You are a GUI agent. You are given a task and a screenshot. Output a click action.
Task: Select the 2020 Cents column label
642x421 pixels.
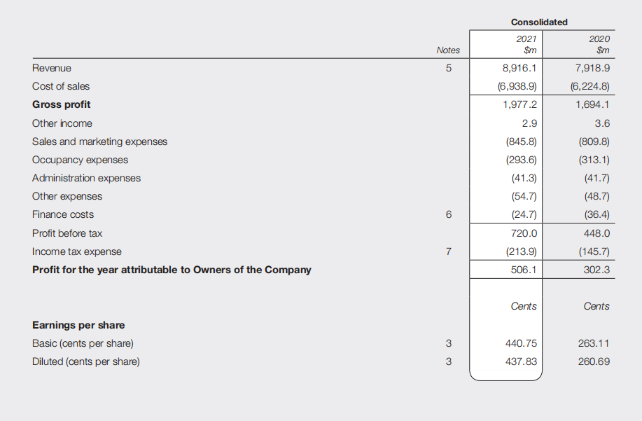[x=596, y=306]
